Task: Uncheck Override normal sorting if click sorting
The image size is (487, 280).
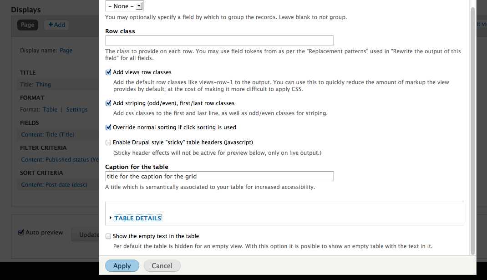Action: [108, 127]
